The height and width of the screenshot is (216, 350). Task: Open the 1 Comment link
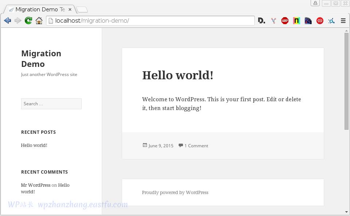click(x=196, y=146)
